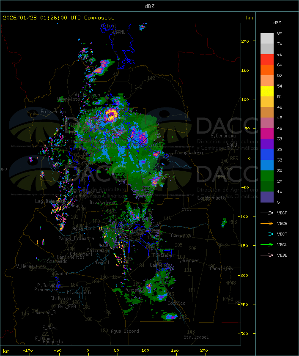Click the Nihuil place label
299x356 pixels.
tap(102, 263)
